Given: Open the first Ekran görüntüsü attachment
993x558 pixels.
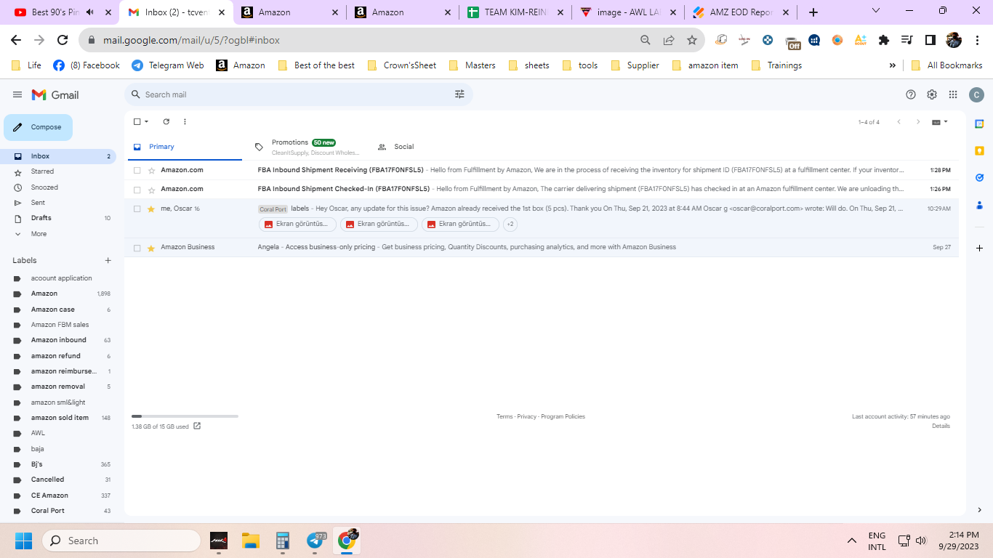Looking at the screenshot, I should coord(297,224).
